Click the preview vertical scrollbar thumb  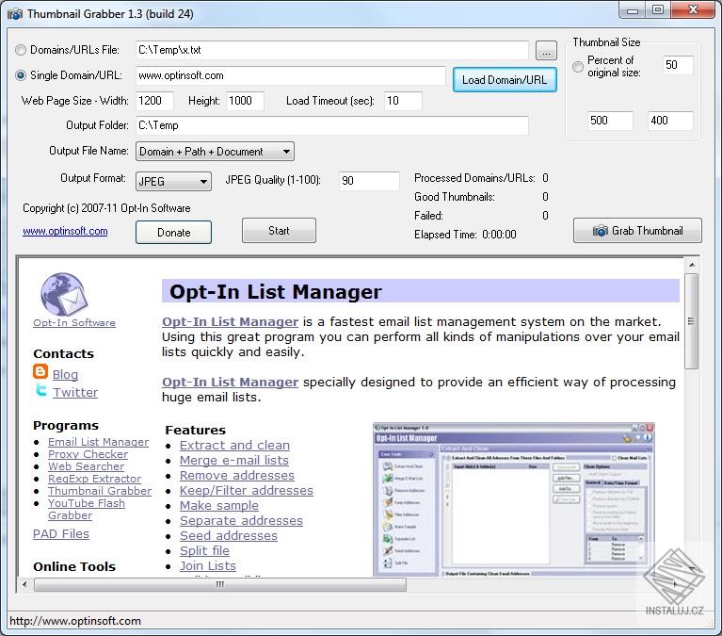click(x=692, y=320)
